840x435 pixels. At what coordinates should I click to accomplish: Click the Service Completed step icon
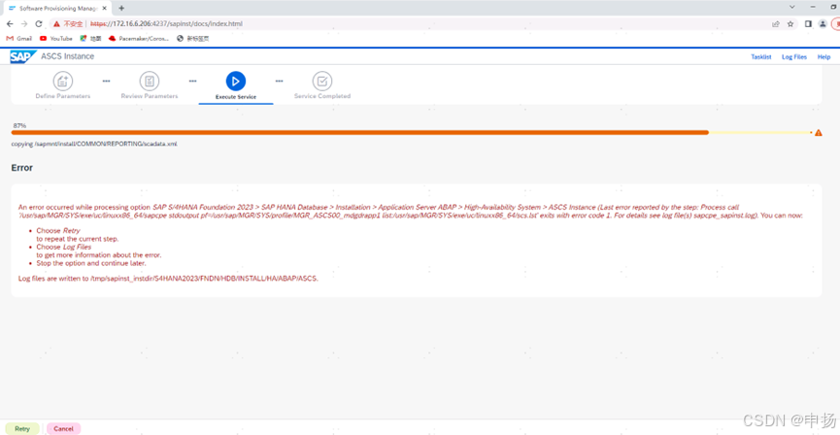322,82
